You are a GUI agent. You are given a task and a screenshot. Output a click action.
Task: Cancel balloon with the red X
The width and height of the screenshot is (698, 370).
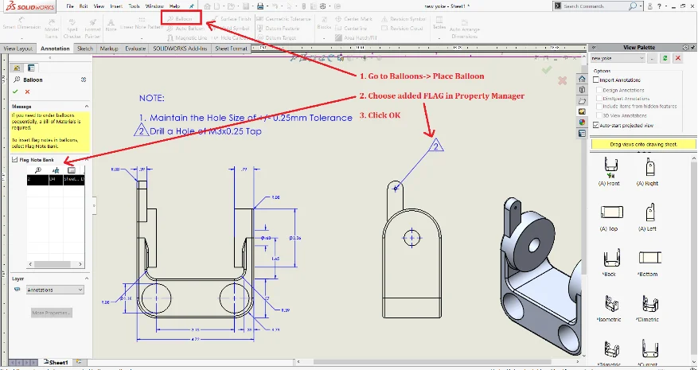point(27,92)
